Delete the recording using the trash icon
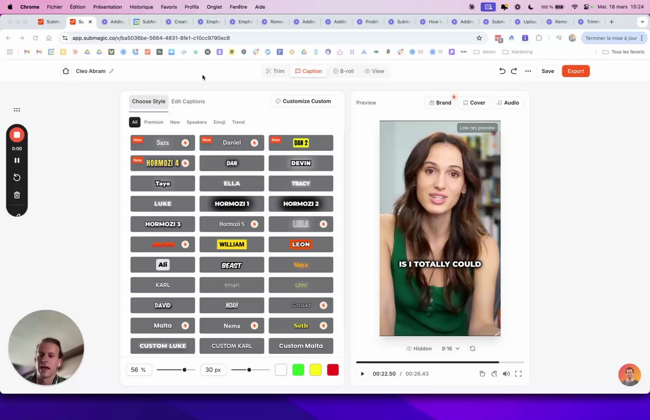Viewport: 650px width, 420px height. pos(17,195)
